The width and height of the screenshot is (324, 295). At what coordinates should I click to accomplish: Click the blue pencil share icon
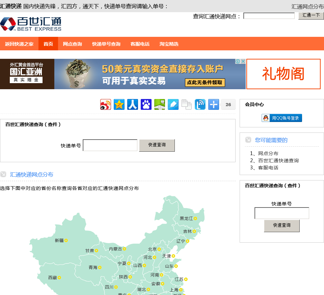[x=173, y=104]
